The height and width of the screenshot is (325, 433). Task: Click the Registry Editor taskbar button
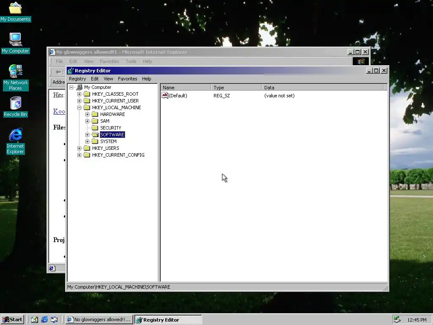168,320
